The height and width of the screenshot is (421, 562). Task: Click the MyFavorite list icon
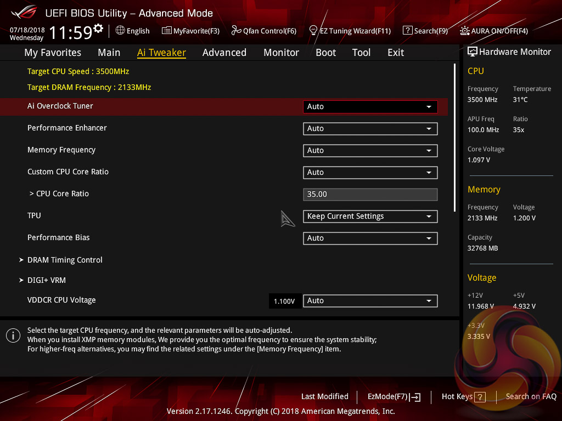click(167, 31)
